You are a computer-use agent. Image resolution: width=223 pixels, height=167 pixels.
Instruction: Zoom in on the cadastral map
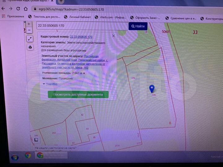tap(29, 24)
